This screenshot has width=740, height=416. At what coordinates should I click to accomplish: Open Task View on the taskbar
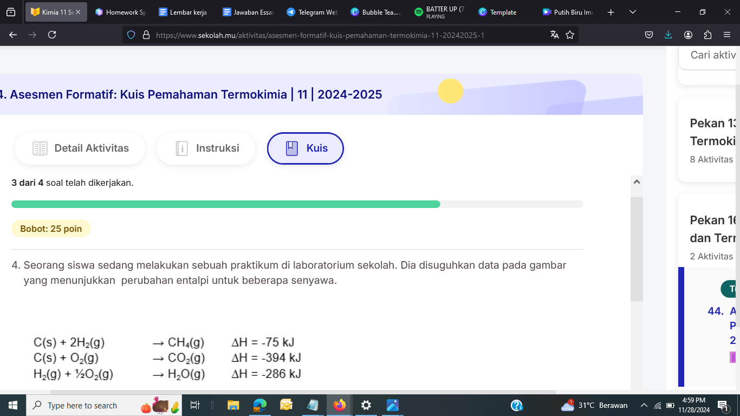[x=195, y=405]
